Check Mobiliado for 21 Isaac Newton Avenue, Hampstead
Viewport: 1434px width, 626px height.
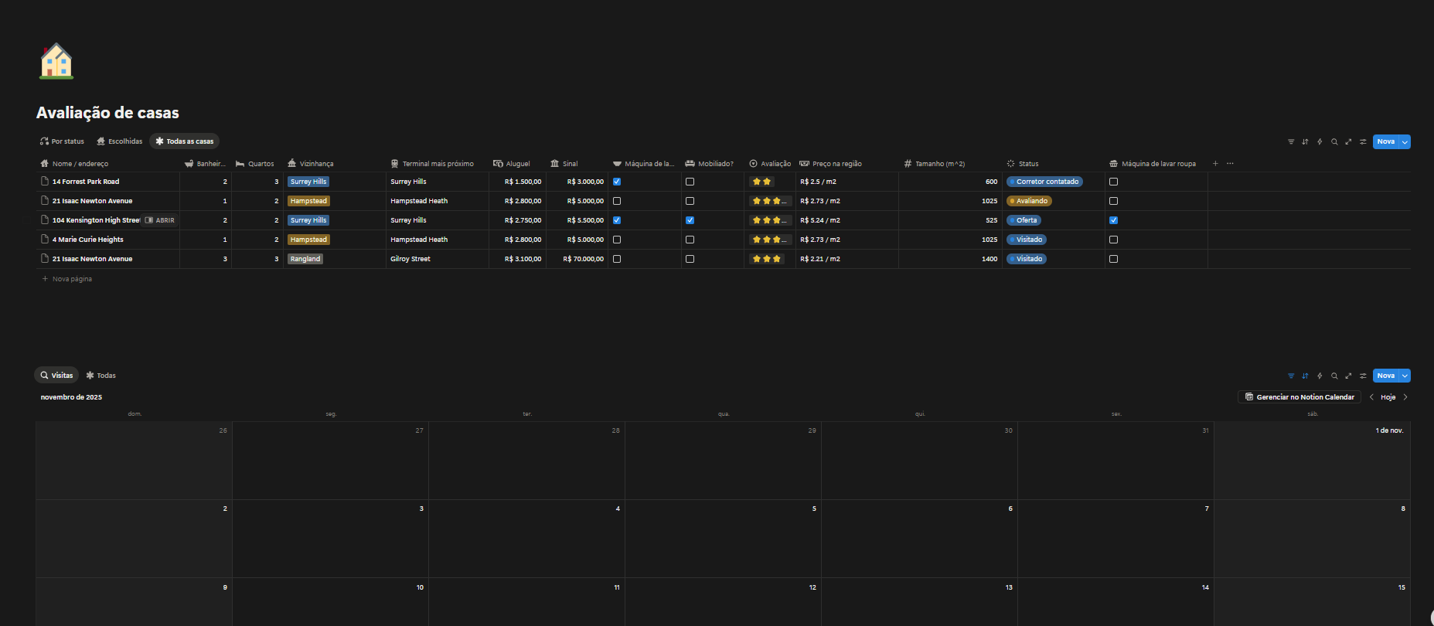coord(690,201)
